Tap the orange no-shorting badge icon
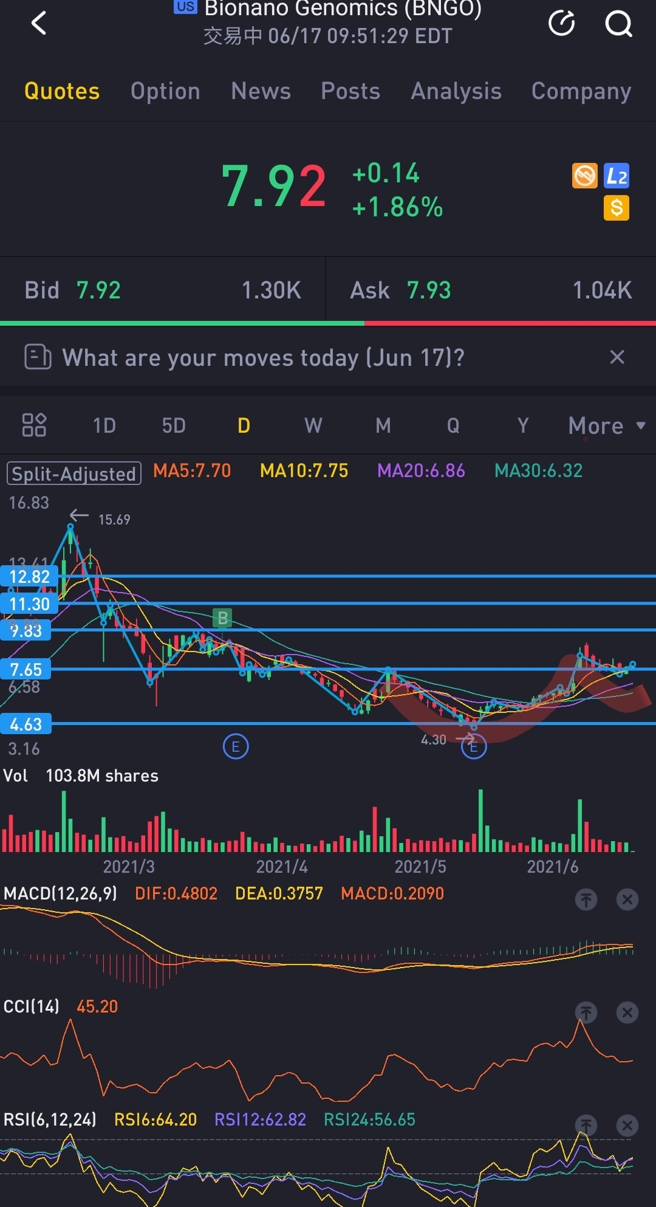The image size is (656, 1207). [x=585, y=176]
